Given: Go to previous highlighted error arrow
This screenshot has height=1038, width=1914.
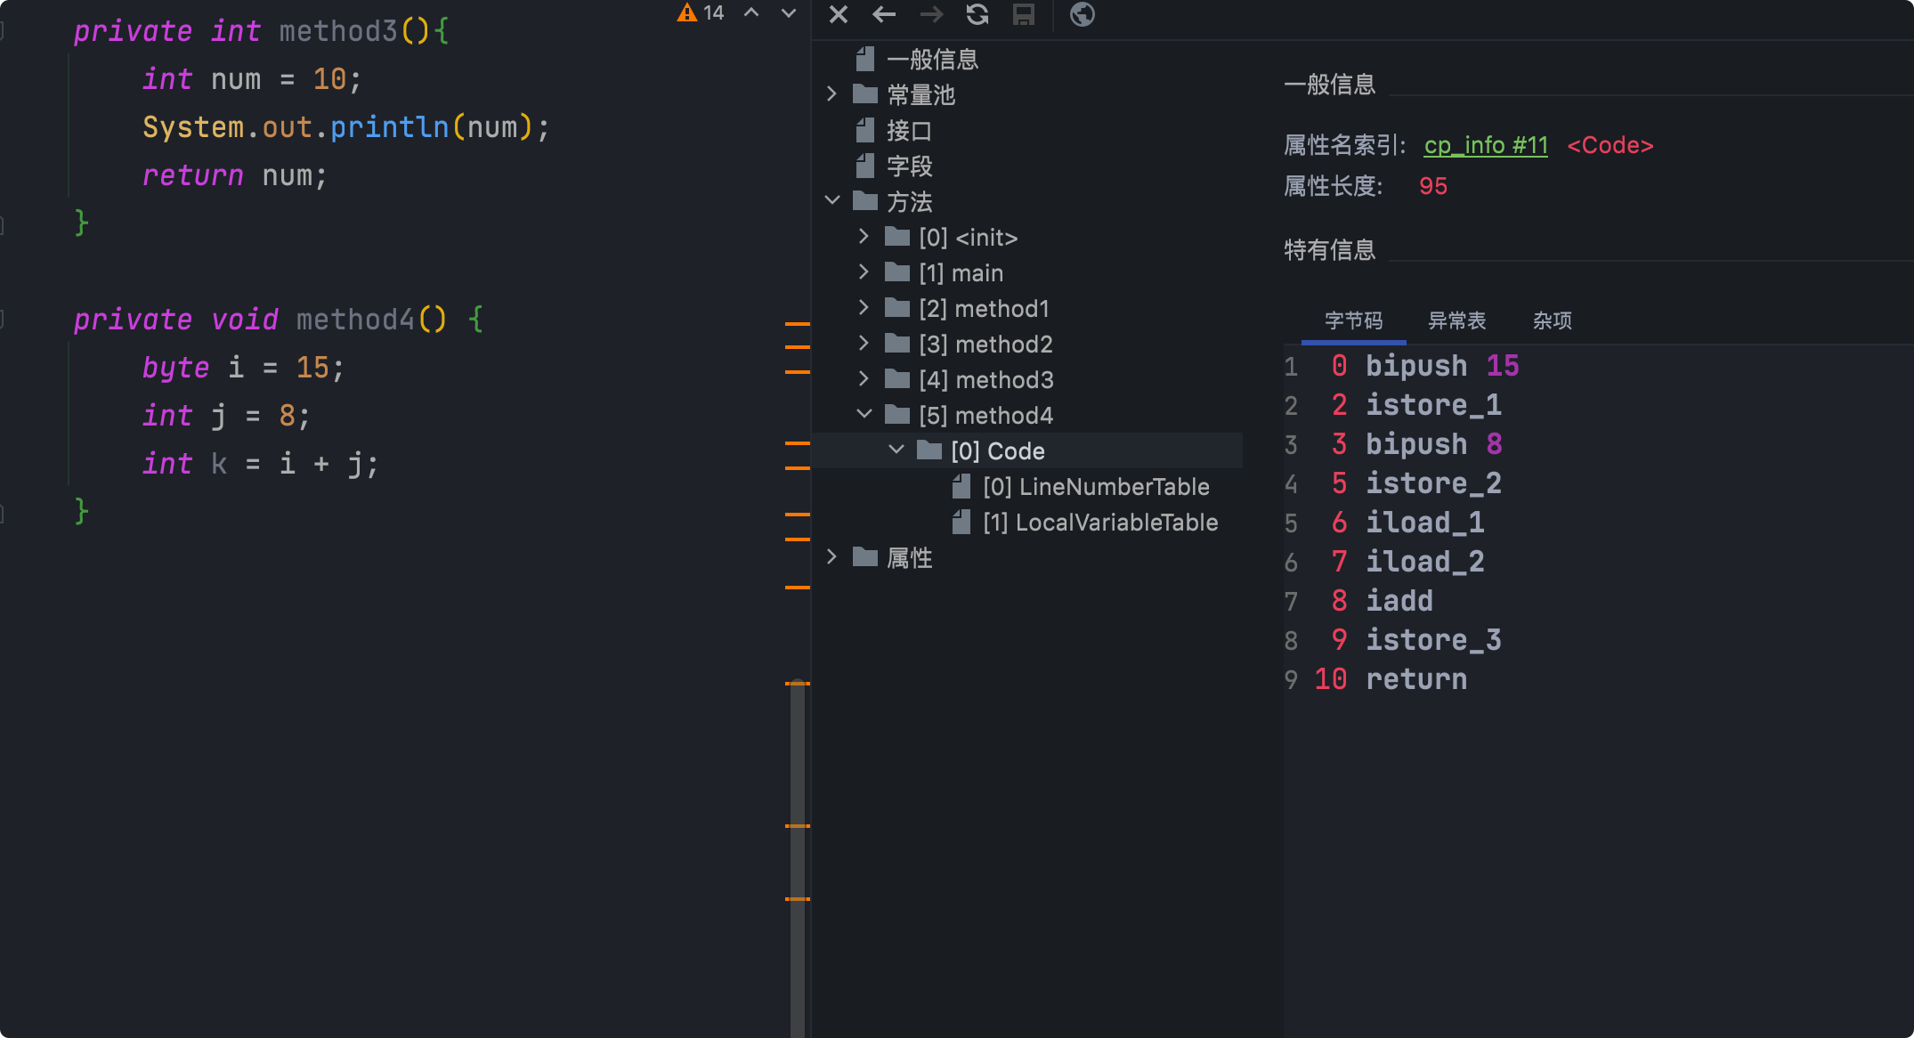Looking at the screenshot, I should pos(751,13).
